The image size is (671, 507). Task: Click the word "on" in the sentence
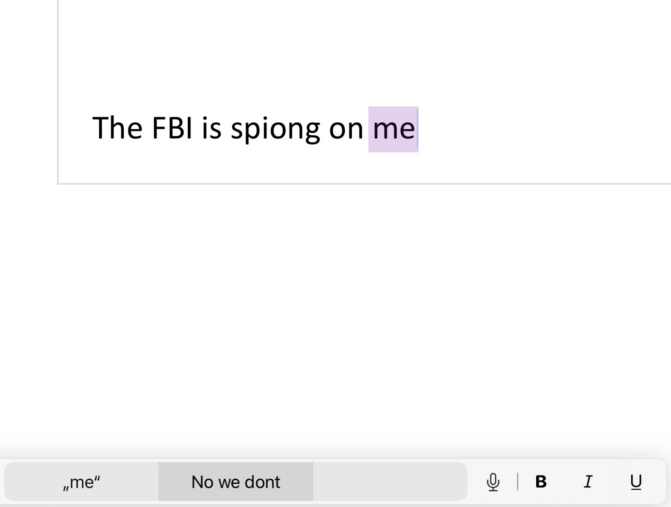tap(346, 129)
